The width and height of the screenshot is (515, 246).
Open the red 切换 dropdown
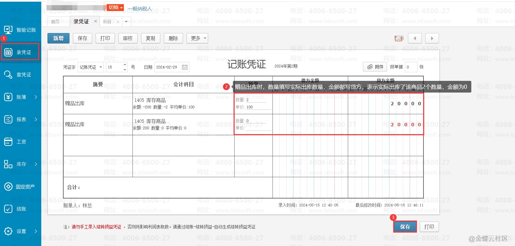pos(115,8)
